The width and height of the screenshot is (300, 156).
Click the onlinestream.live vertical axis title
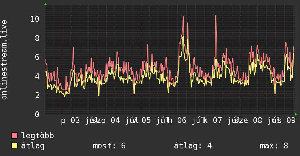click(x=4, y=60)
